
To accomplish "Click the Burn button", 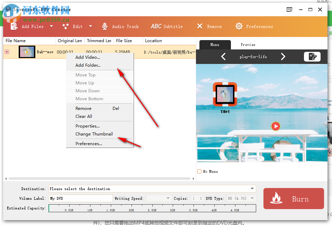I will [293, 199].
